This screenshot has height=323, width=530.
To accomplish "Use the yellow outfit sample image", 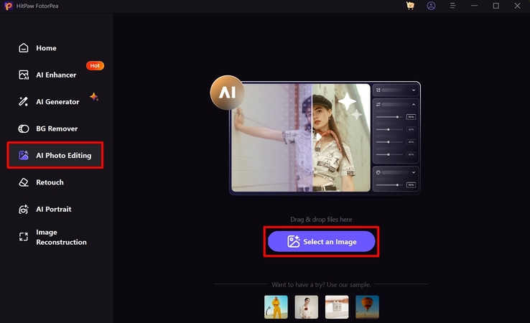I will coord(276,307).
